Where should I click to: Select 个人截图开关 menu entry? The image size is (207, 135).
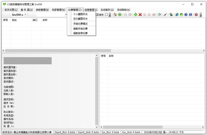[81, 14]
